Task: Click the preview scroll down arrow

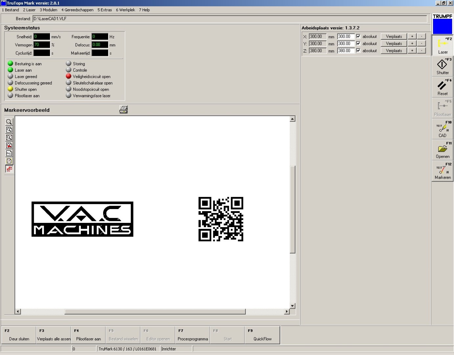Action: click(292, 306)
